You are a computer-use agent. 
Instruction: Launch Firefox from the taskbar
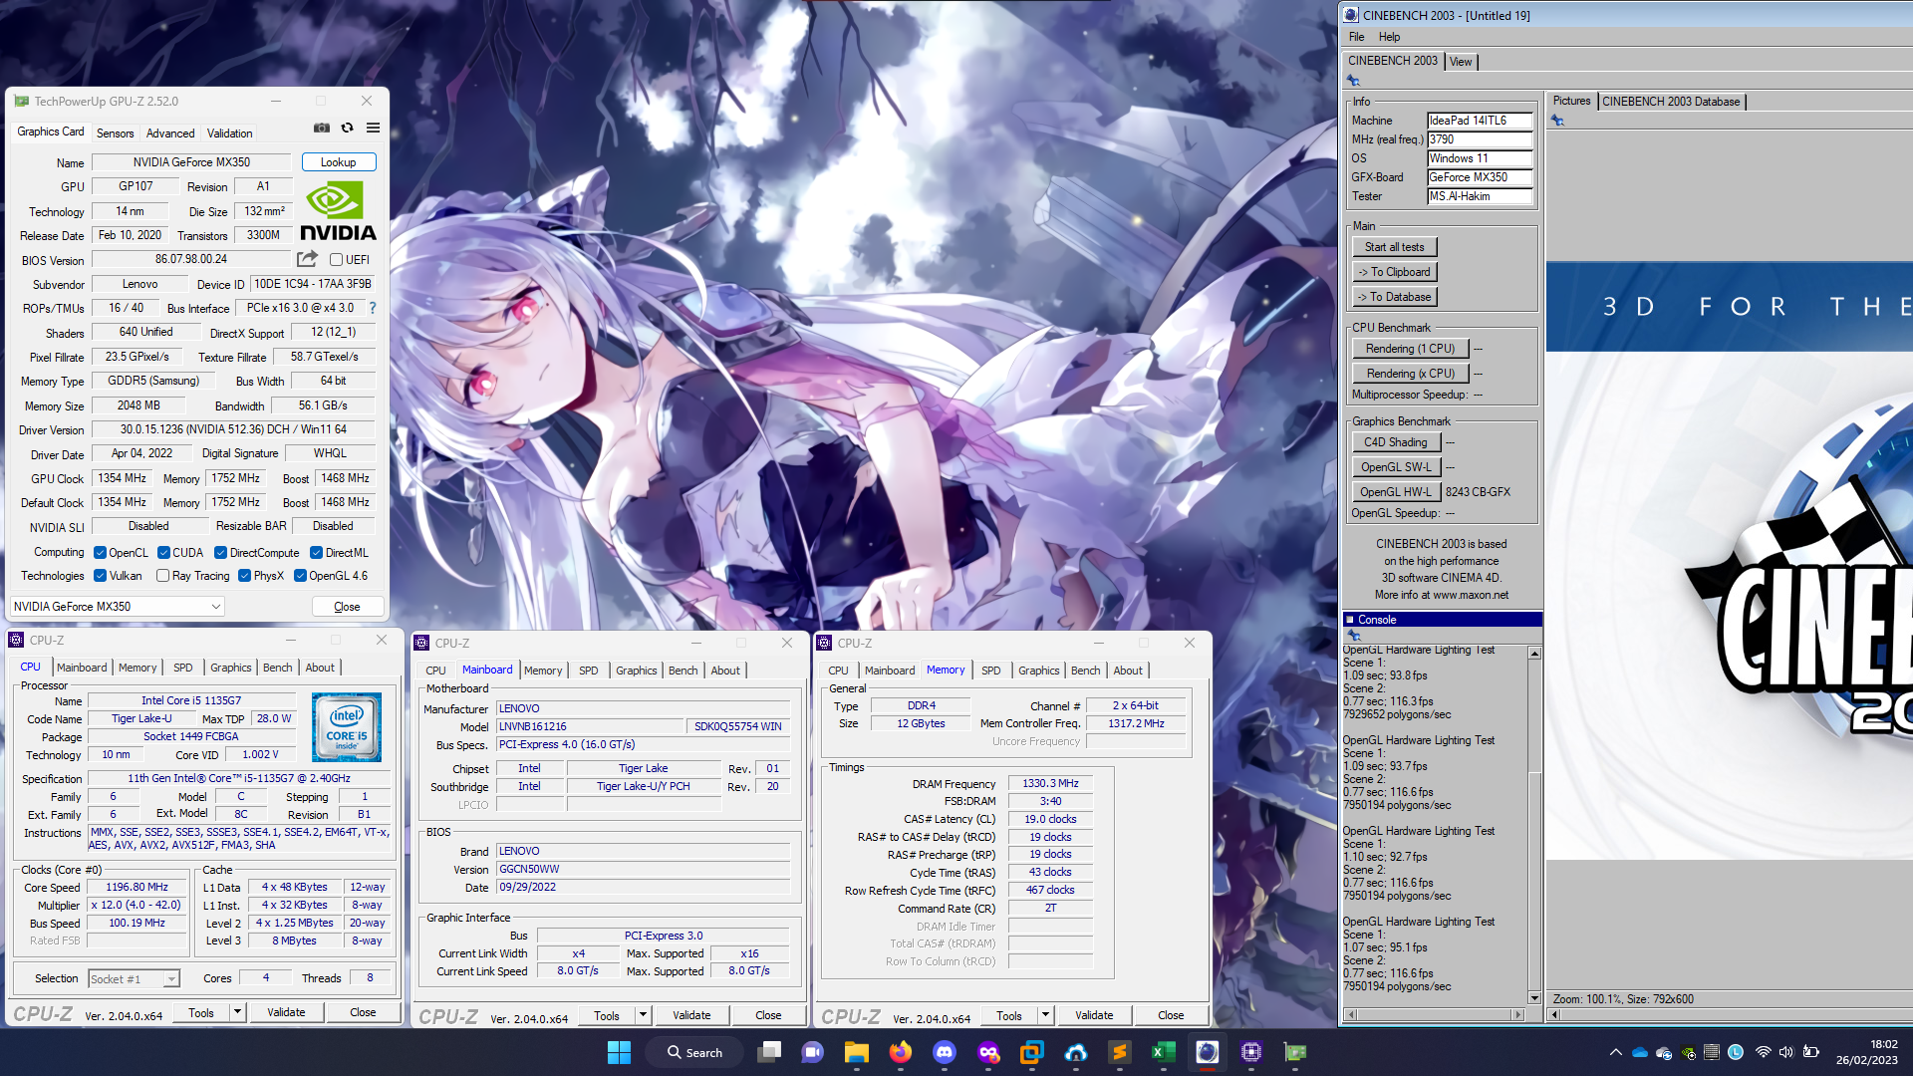pyautogui.click(x=901, y=1052)
